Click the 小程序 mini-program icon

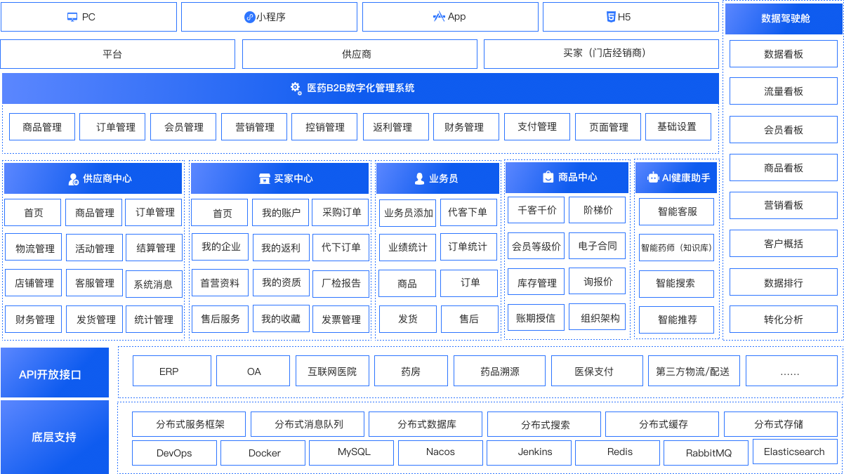(x=249, y=17)
